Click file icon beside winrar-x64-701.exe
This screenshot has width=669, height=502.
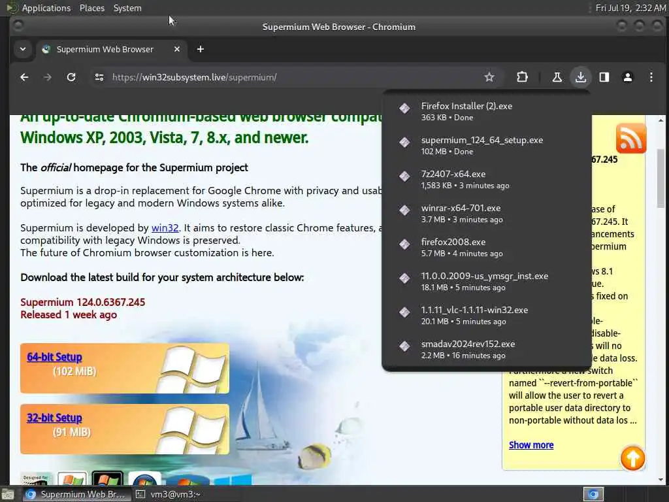pyautogui.click(x=404, y=210)
